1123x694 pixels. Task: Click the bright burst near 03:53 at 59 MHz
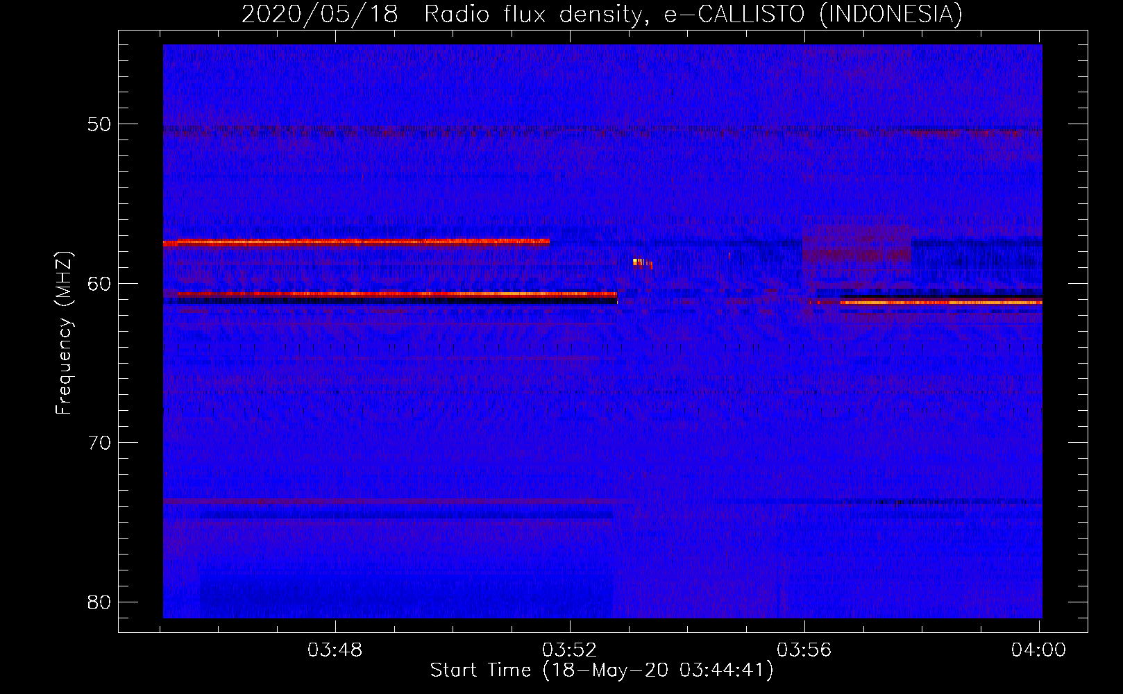(x=642, y=262)
